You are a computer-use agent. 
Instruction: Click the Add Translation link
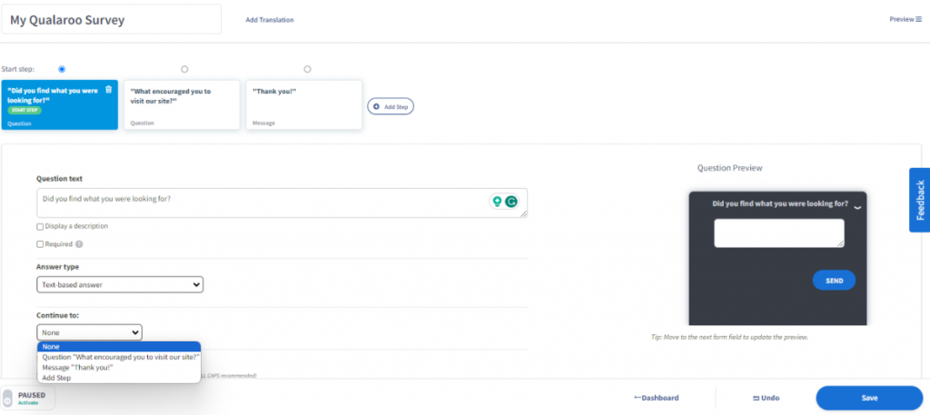(x=270, y=20)
